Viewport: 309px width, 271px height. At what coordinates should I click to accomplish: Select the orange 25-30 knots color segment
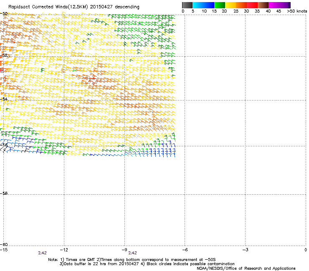tap(241, 5)
